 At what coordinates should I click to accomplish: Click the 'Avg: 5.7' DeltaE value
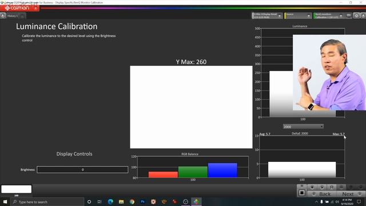pyautogui.click(x=265, y=134)
